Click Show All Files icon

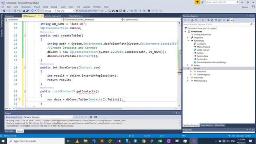point(219,20)
